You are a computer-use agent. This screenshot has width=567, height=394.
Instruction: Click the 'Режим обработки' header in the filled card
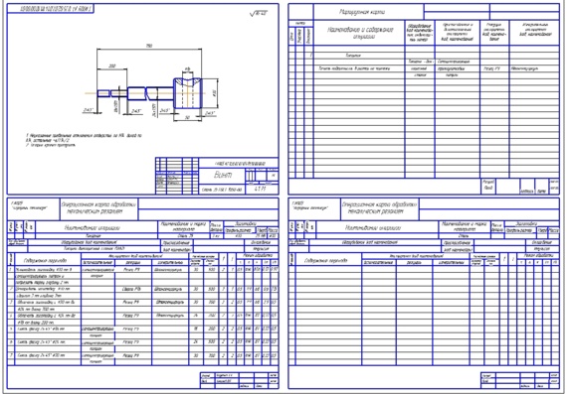click(x=258, y=255)
